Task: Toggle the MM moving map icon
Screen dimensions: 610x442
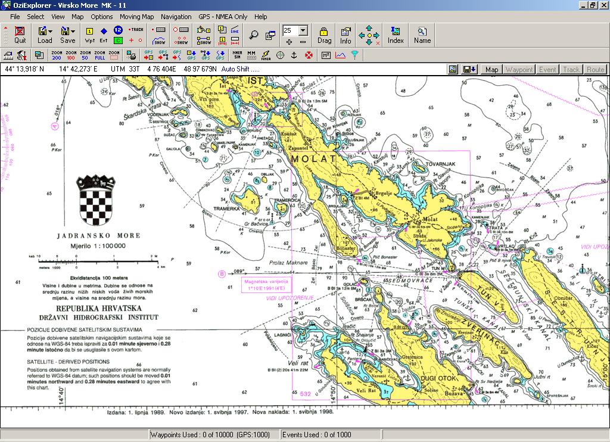Action: pyautogui.click(x=252, y=55)
